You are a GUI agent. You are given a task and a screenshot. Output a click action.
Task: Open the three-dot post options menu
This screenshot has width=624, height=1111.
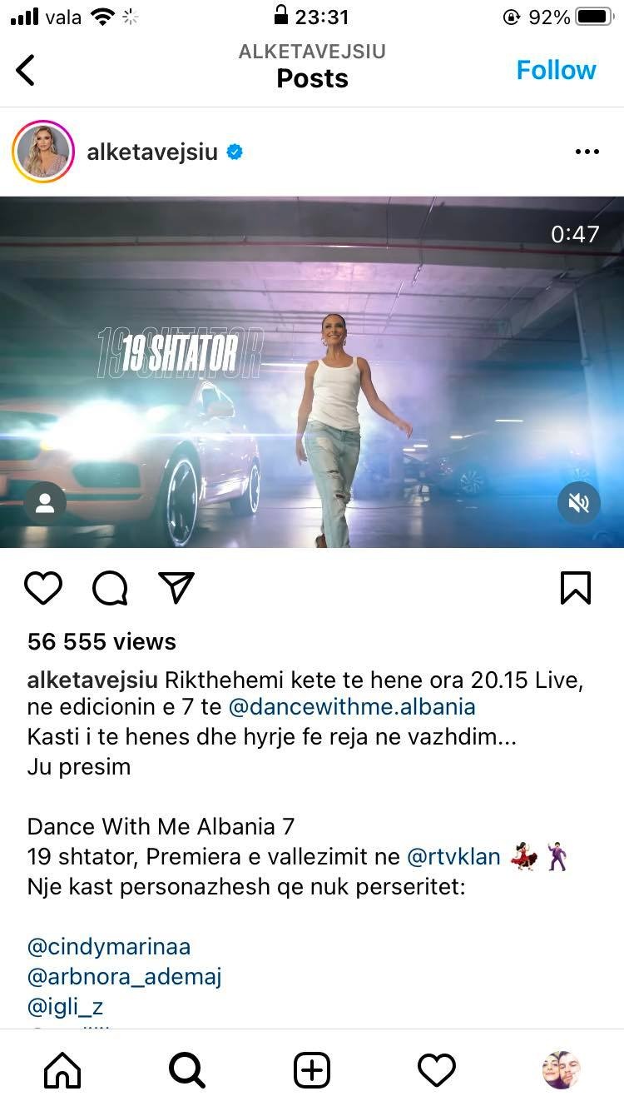pyautogui.click(x=587, y=152)
